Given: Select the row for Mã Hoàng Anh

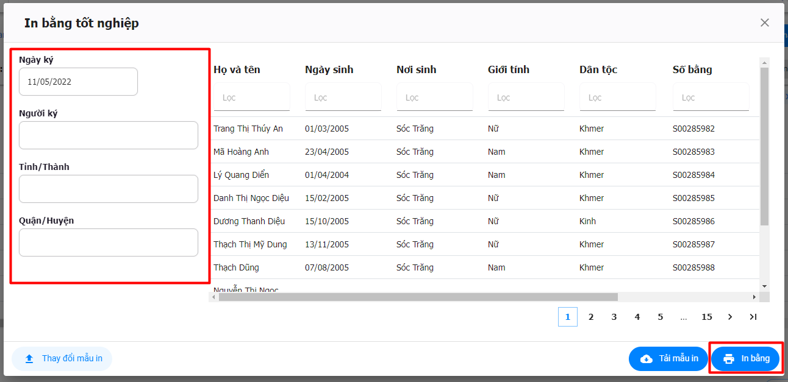Looking at the screenshot, I should (241, 152).
